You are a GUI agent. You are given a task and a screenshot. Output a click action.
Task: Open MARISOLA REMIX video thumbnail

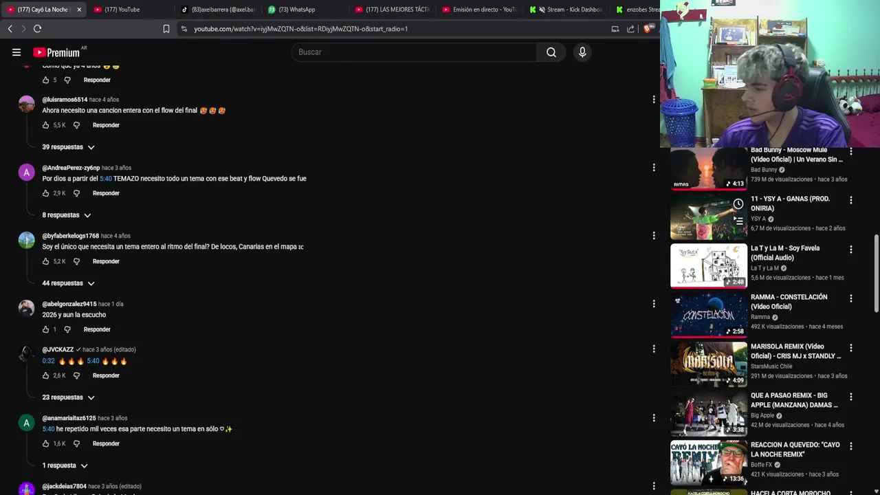click(x=709, y=364)
